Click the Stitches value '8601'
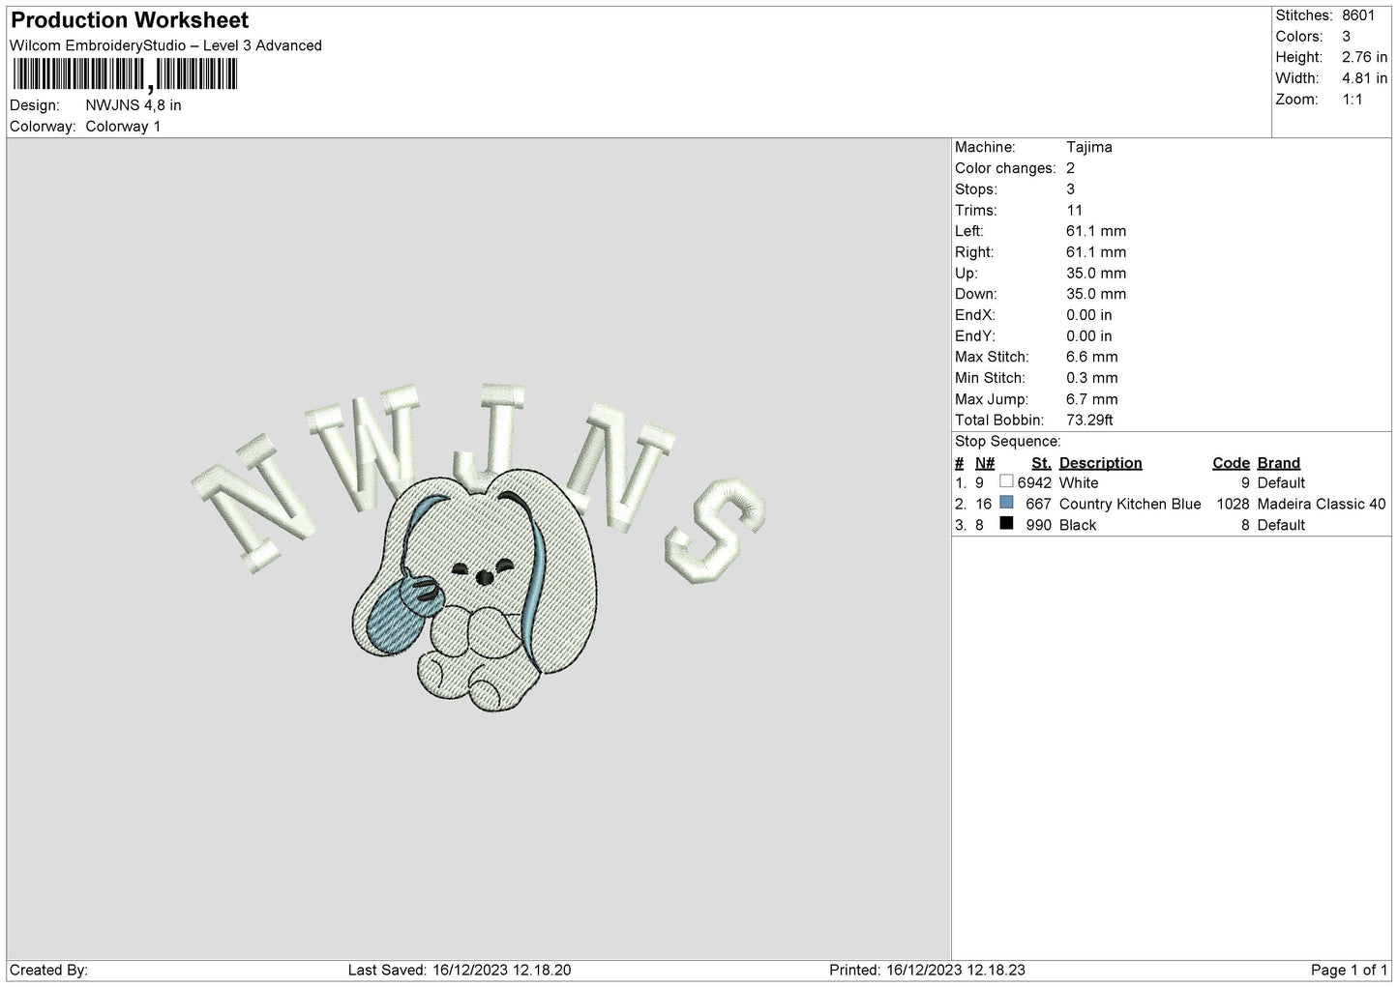The height and width of the screenshot is (987, 1398). point(1358,15)
